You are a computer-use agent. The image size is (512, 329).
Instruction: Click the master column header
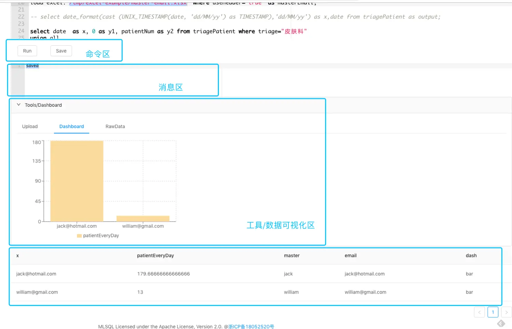(x=292, y=256)
